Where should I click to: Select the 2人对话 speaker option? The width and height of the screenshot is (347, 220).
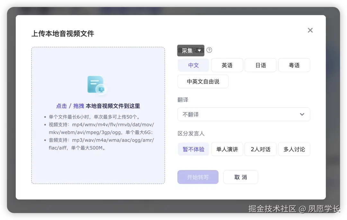tap(261, 149)
